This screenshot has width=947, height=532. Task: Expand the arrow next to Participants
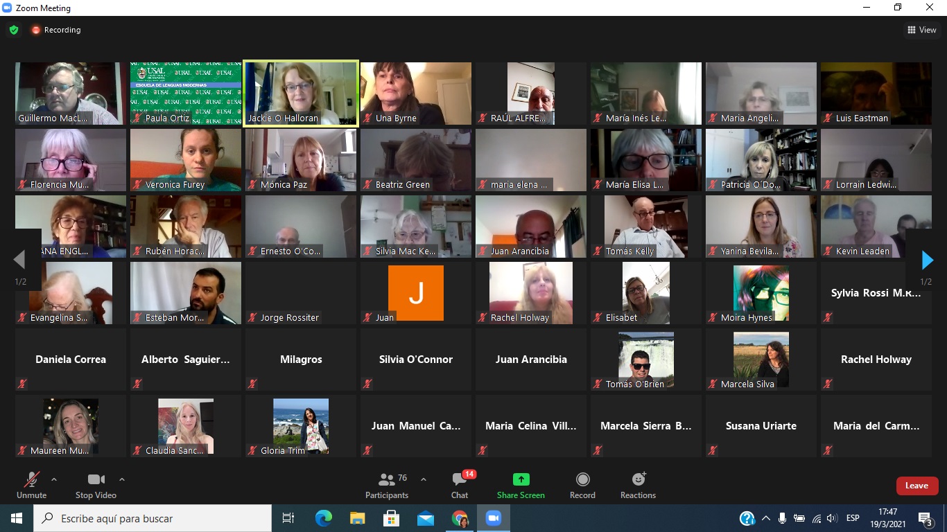[424, 479]
